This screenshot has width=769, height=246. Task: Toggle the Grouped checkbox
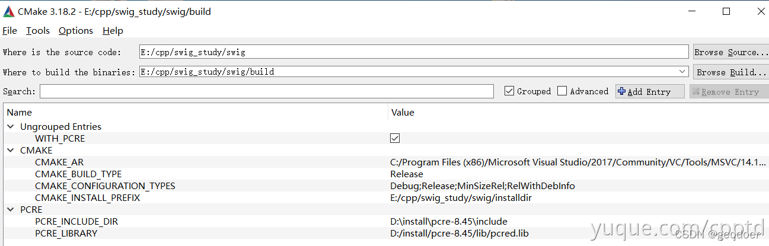509,91
